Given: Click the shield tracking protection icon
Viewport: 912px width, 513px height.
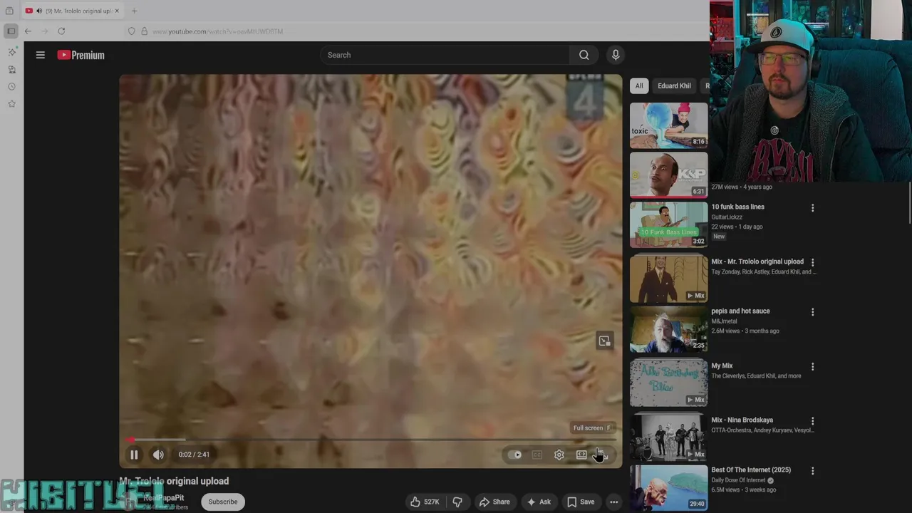Looking at the screenshot, I should coord(131,31).
